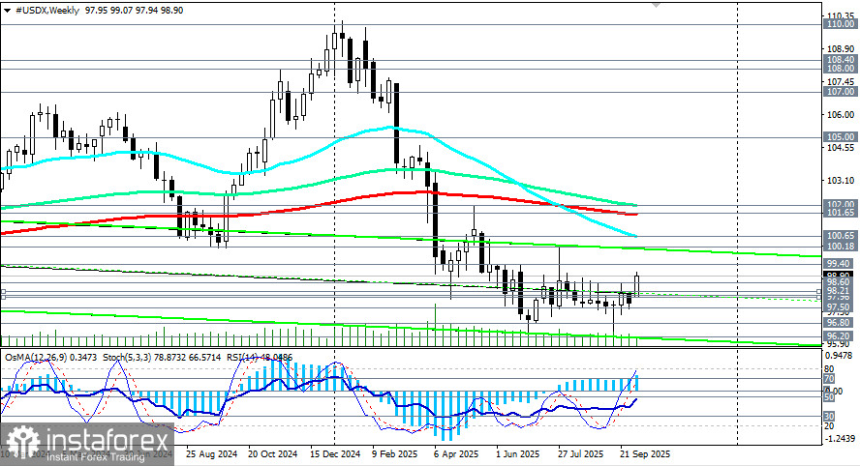Viewport: 860px width, 466px height.
Task: Click the 0.9478 indicator scale value
Action: (841, 356)
